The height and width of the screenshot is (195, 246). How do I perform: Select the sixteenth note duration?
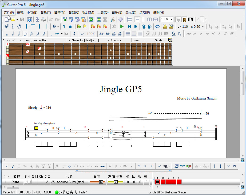(x=31, y=34)
